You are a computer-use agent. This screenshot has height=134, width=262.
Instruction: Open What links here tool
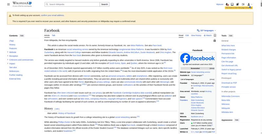(228, 46)
